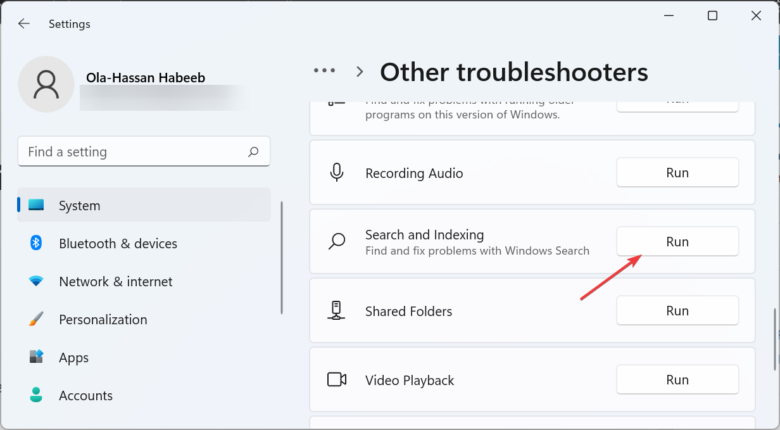
Task: Click the troubleshooters list scrollbar
Action: 775,340
